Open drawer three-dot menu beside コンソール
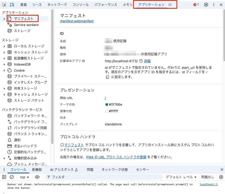225x194 pixels. coord(4,170)
